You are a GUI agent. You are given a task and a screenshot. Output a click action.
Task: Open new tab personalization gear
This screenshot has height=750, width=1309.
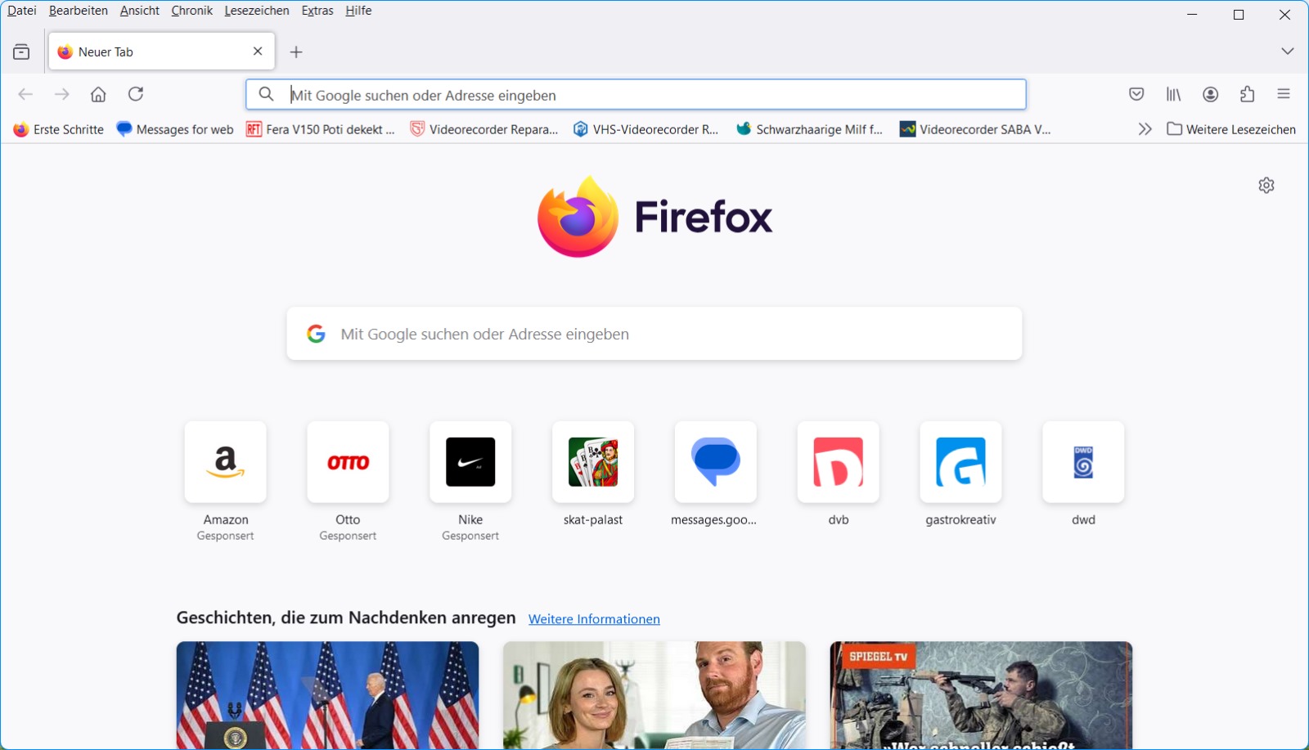click(x=1266, y=186)
